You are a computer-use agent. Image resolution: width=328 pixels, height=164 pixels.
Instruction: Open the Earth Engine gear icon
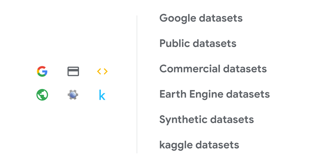[73, 95]
